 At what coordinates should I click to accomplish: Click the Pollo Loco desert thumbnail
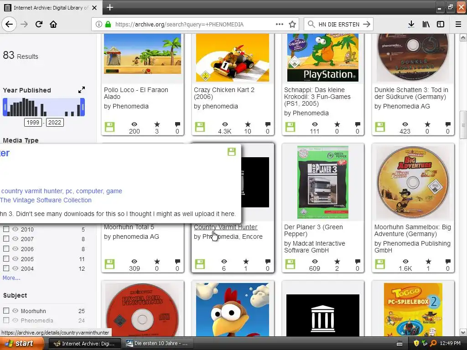(142, 54)
